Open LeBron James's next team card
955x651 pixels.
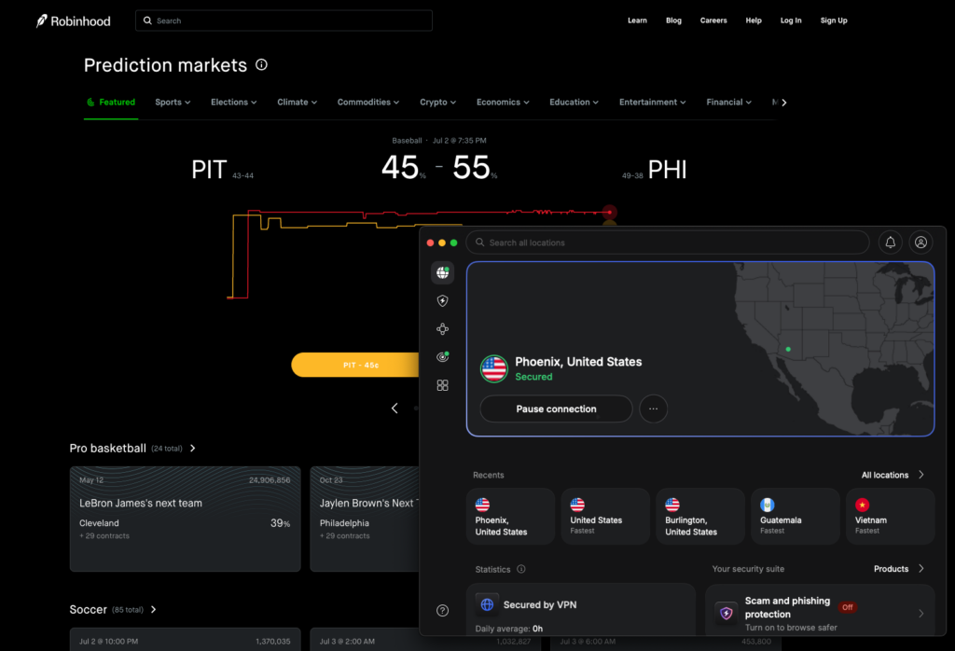click(x=186, y=519)
